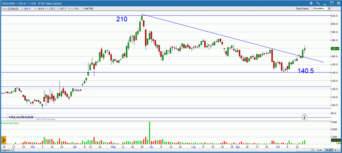The height and width of the screenshot is (153, 342).
Task: Expand side panel with orange arrow button
Action: (4, 140)
